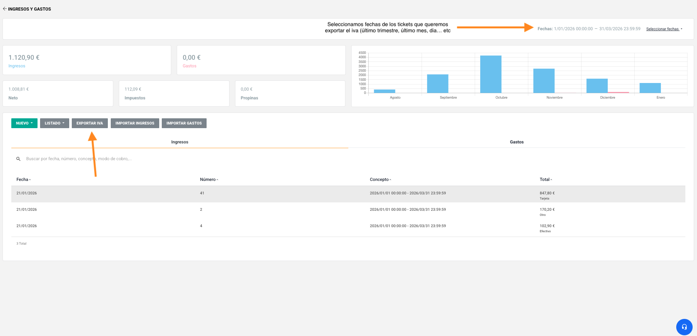This screenshot has height=336, width=697.
Task: Click the Importar Ingresos button
Action: (x=135, y=123)
